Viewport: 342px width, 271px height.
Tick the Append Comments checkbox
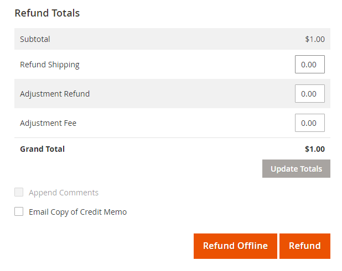[x=19, y=193]
